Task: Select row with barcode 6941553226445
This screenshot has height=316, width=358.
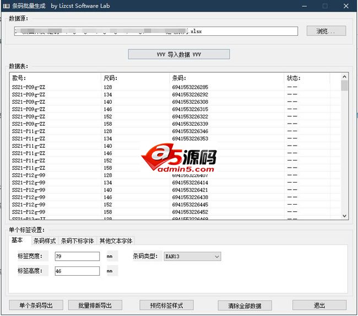Action: [175, 205]
